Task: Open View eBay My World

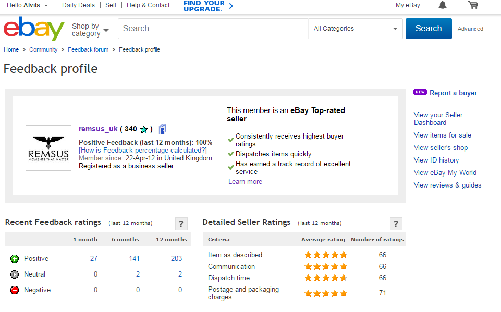Action: point(445,172)
